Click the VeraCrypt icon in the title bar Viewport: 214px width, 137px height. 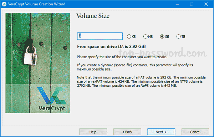[x=4, y=4]
